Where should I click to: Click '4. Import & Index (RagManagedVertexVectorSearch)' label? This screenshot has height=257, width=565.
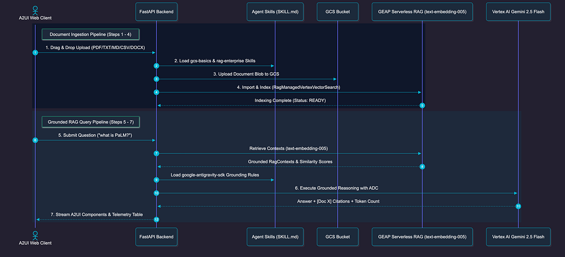pyautogui.click(x=289, y=87)
